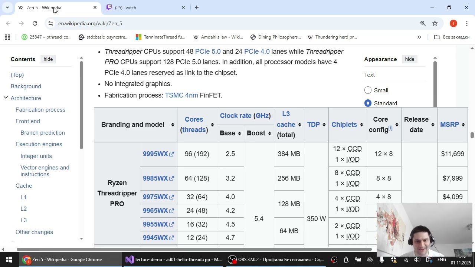Screen dimensions: 475x267
Task: Go to Integer units in contents
Action: pos(36,156)
